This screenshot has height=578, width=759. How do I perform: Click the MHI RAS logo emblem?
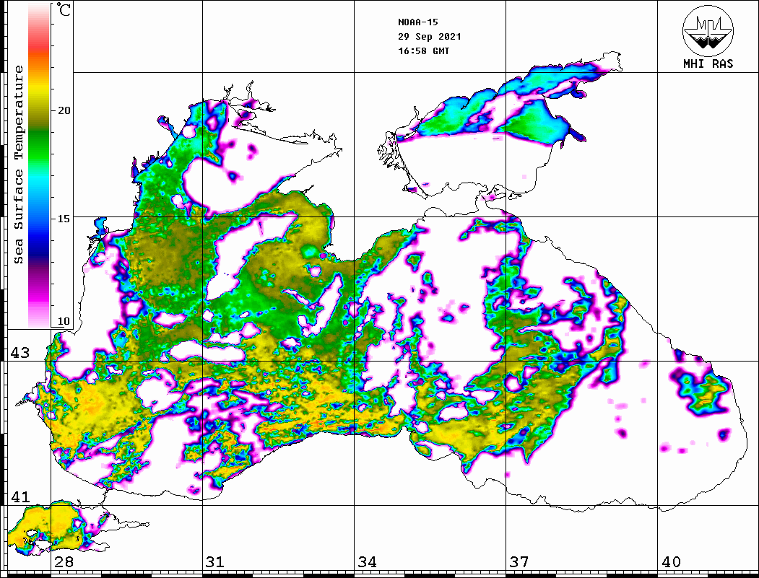(708, 30)
